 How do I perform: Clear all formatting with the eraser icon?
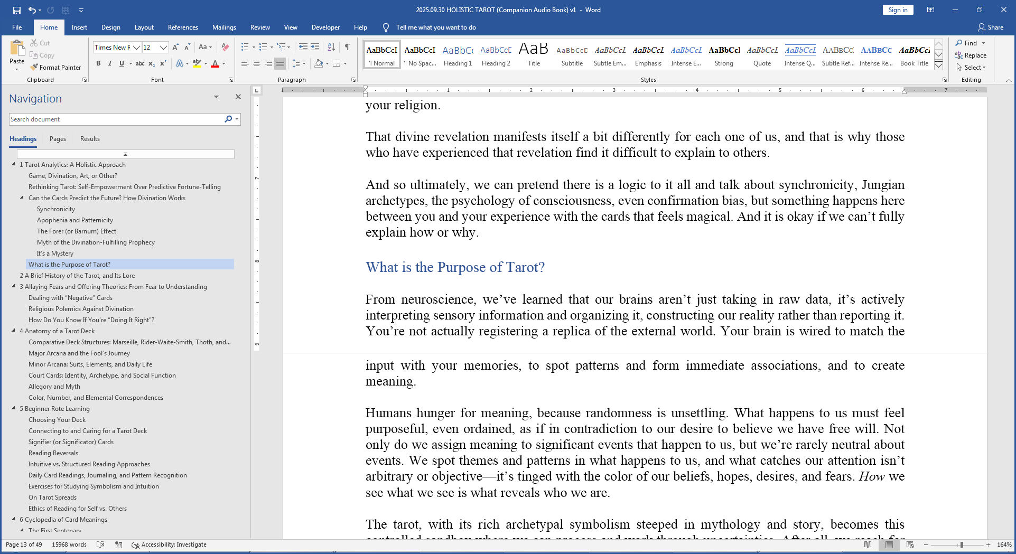click(225, 47)
